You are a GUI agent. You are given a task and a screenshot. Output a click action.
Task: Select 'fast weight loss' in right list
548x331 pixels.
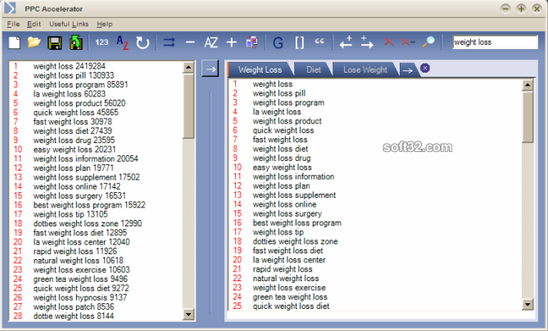tap(280, 140)
